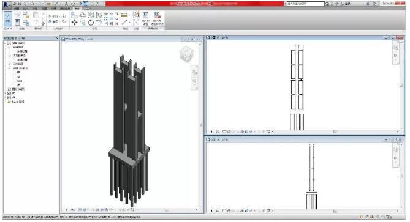Click horizontal scrollbar thumb of top-right elevation view
410x222 pixels.
point(335,131)
